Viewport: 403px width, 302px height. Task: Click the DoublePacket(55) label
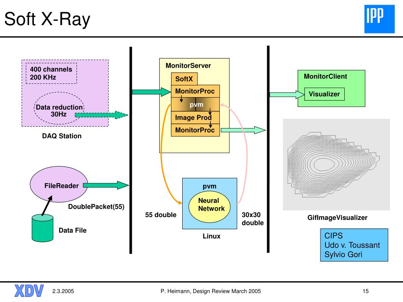pos(96,207)
